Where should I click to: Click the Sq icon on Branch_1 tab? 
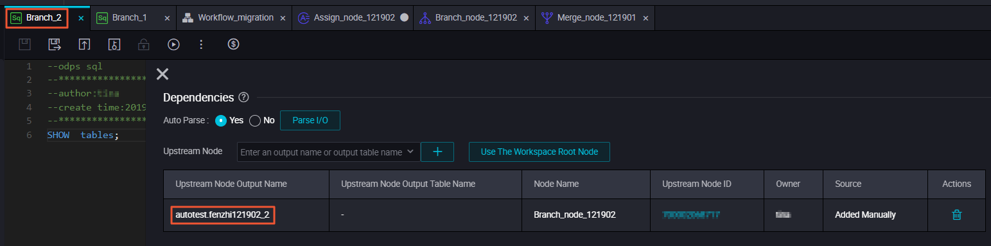point(102,18)
